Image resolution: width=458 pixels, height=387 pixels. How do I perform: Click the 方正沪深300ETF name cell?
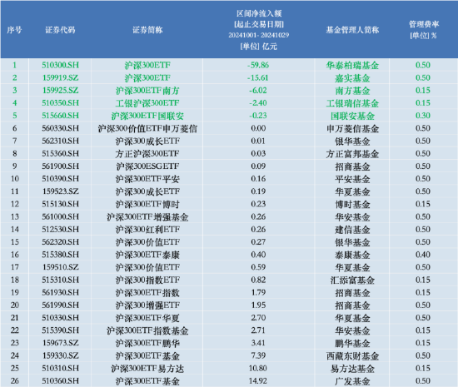point(147,153)
